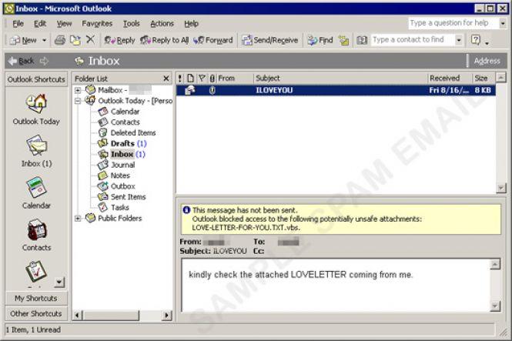Expand the Mailbox tree node
Screen dimensions: 512x341
pos(78,90)
